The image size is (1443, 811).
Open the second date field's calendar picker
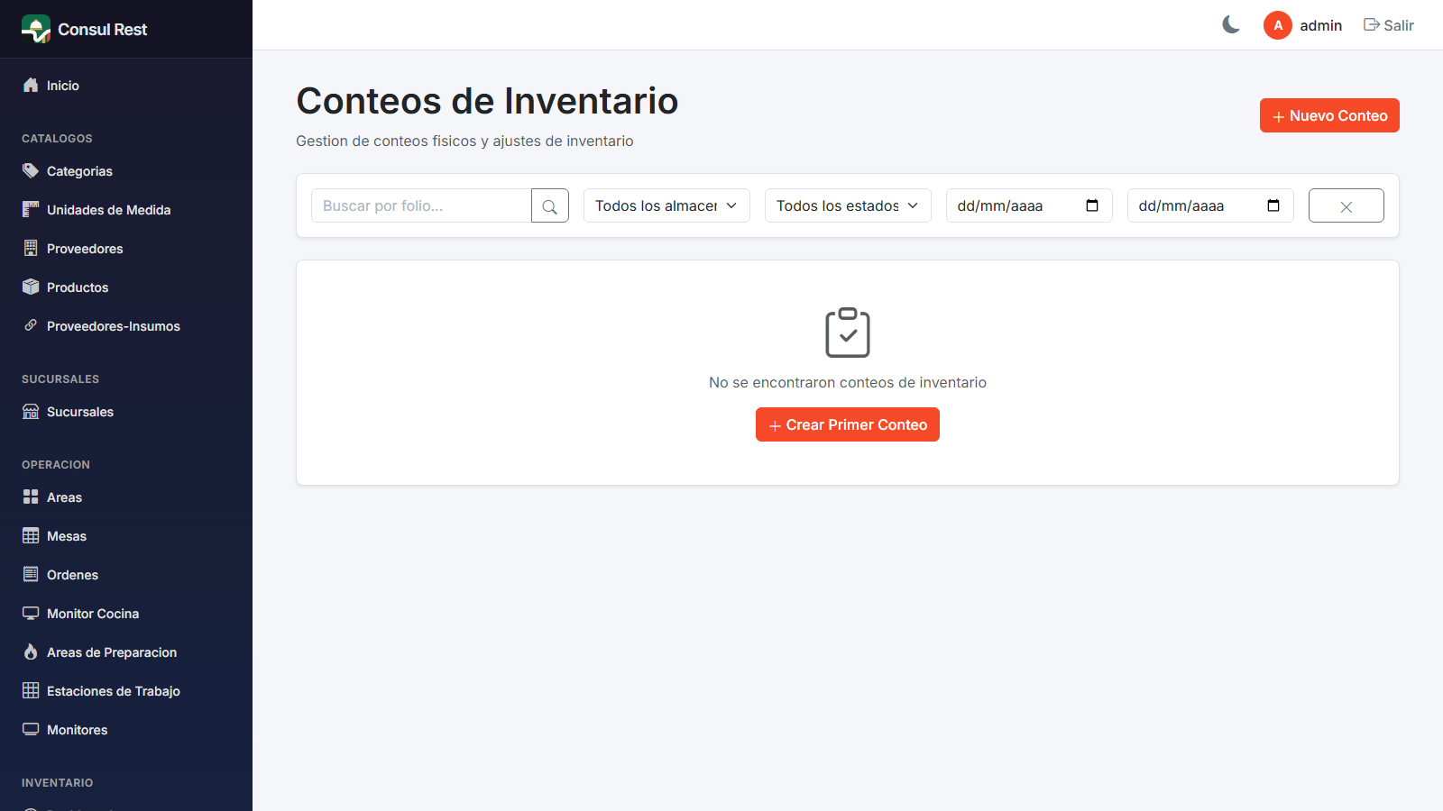pos(1273,205)
